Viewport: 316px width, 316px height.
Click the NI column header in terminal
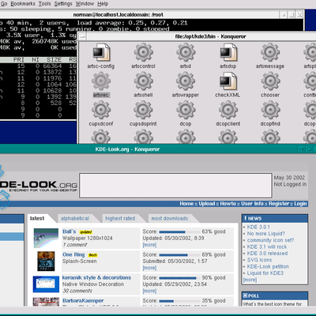[x=36, y=60]
